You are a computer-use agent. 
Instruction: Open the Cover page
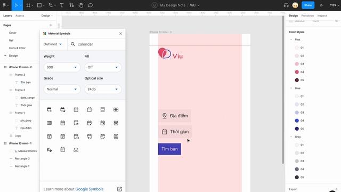(x=13, y=33)
